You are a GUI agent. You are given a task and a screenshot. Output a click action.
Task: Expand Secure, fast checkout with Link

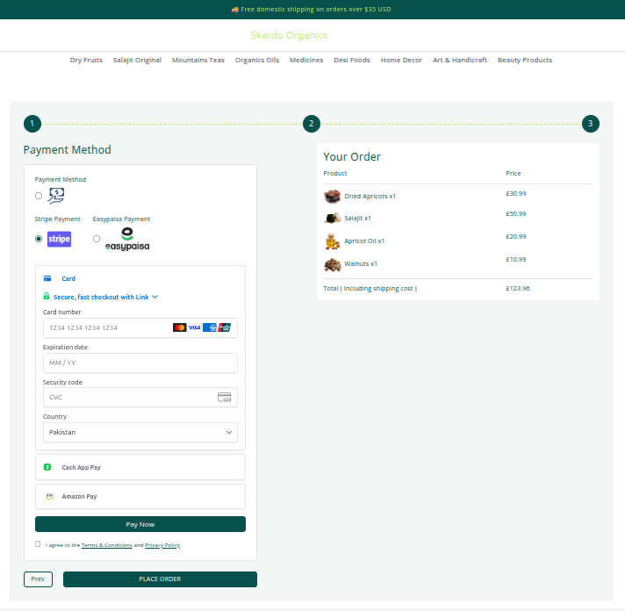tap(100, 297)
